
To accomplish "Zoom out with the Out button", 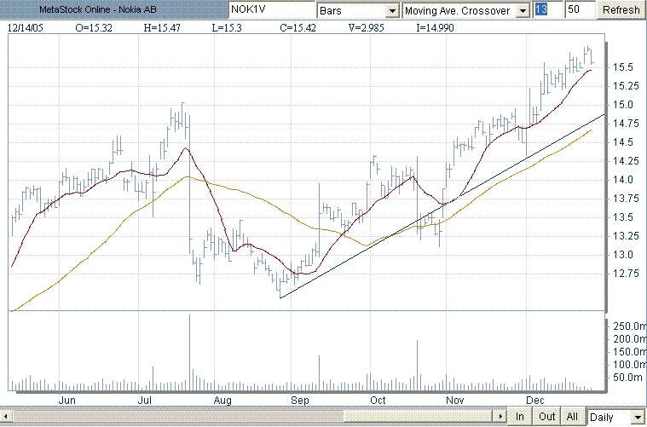I will coord(546,417).
